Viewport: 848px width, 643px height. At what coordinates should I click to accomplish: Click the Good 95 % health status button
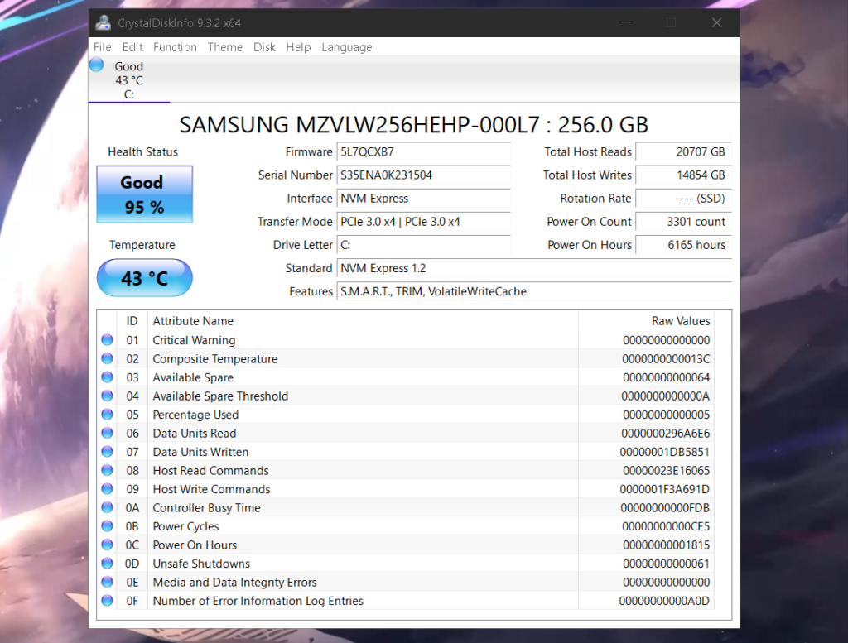click(144, 194)
